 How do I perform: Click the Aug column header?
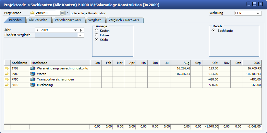(181, 63)
